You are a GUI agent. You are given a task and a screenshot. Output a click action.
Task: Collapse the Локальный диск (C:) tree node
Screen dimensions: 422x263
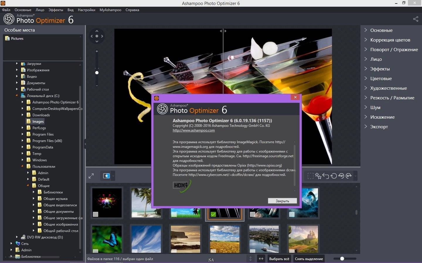coord(17,96)
